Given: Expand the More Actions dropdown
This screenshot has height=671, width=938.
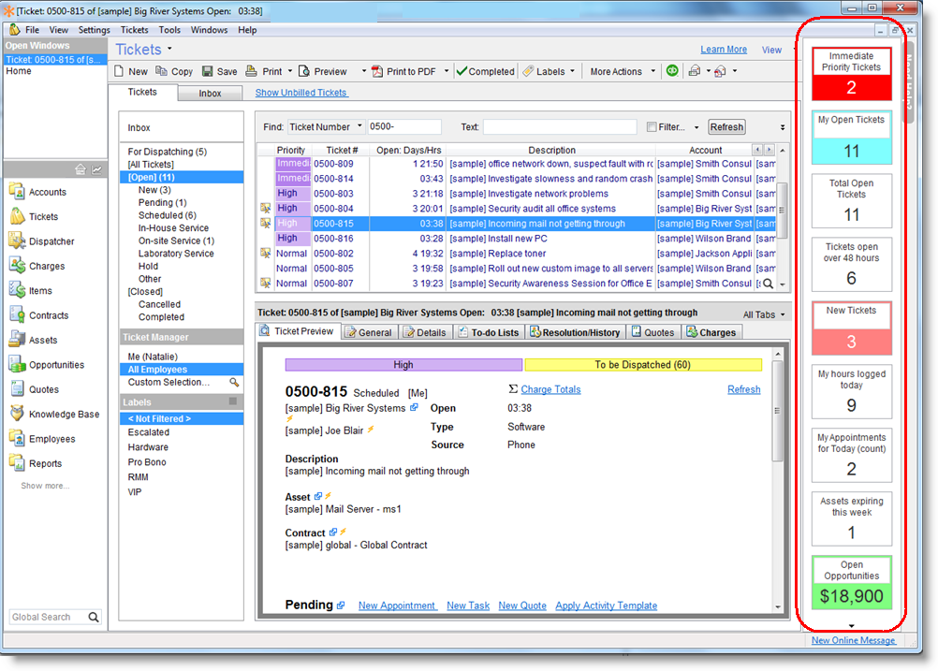Looking at the screenshot, I should click(652, 72).
